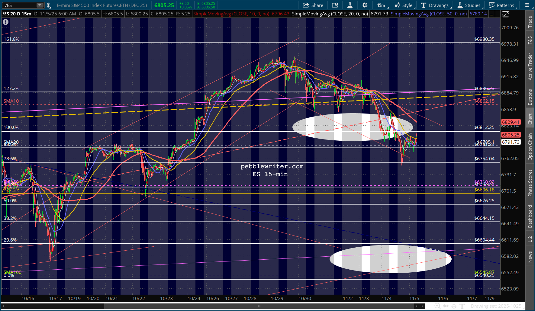535x311 pixels.
Task: Click the /ES 20 D 15m chart title
Action: click(x=17, y=14)
